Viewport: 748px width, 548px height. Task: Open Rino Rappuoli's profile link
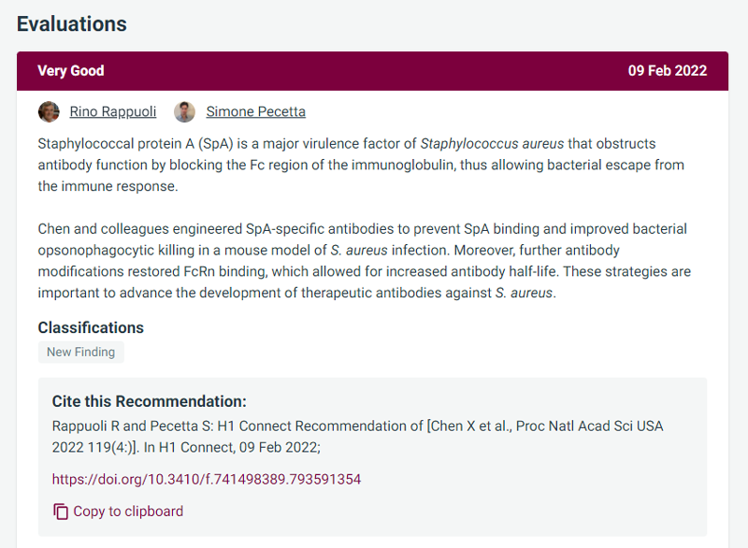click(113, 111)
